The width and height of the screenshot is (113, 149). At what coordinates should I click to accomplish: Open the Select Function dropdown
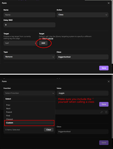point(29,93)
